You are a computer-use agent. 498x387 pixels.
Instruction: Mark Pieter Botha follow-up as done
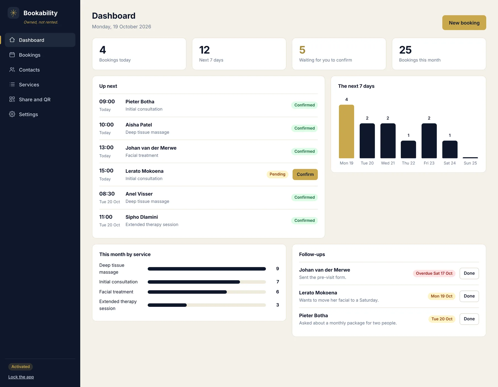click(469, 319)
